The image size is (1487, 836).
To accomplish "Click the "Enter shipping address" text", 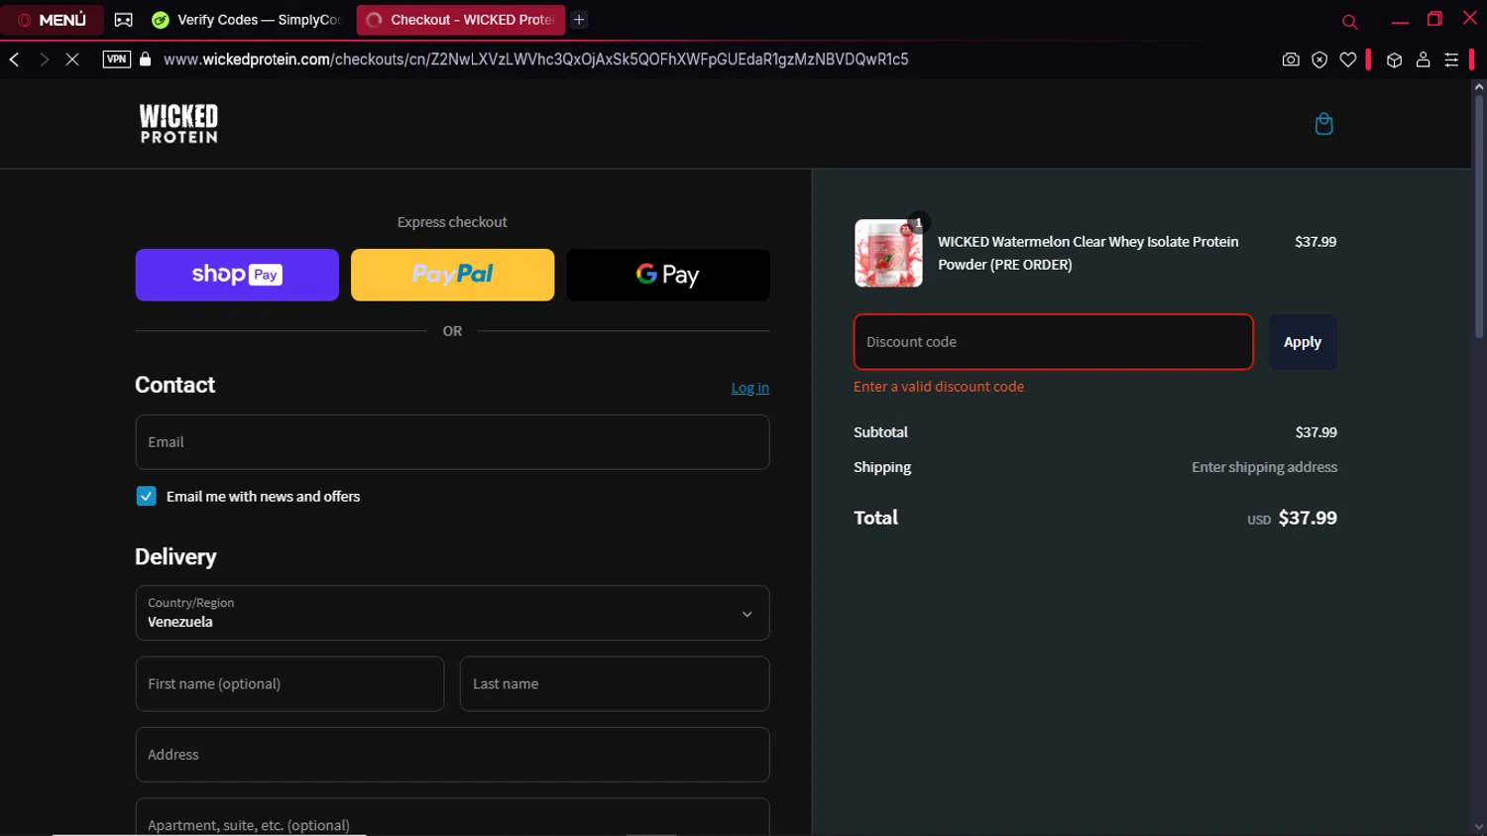I will coord(1264,467).
